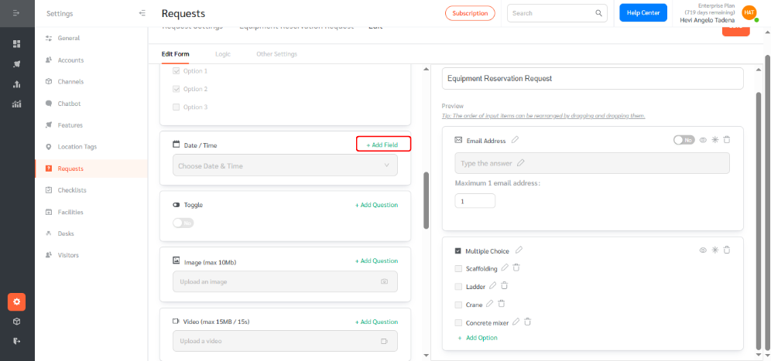Click the camera icon in image upload
This screenshot has height=361, width=771.
tap(385, 282)
